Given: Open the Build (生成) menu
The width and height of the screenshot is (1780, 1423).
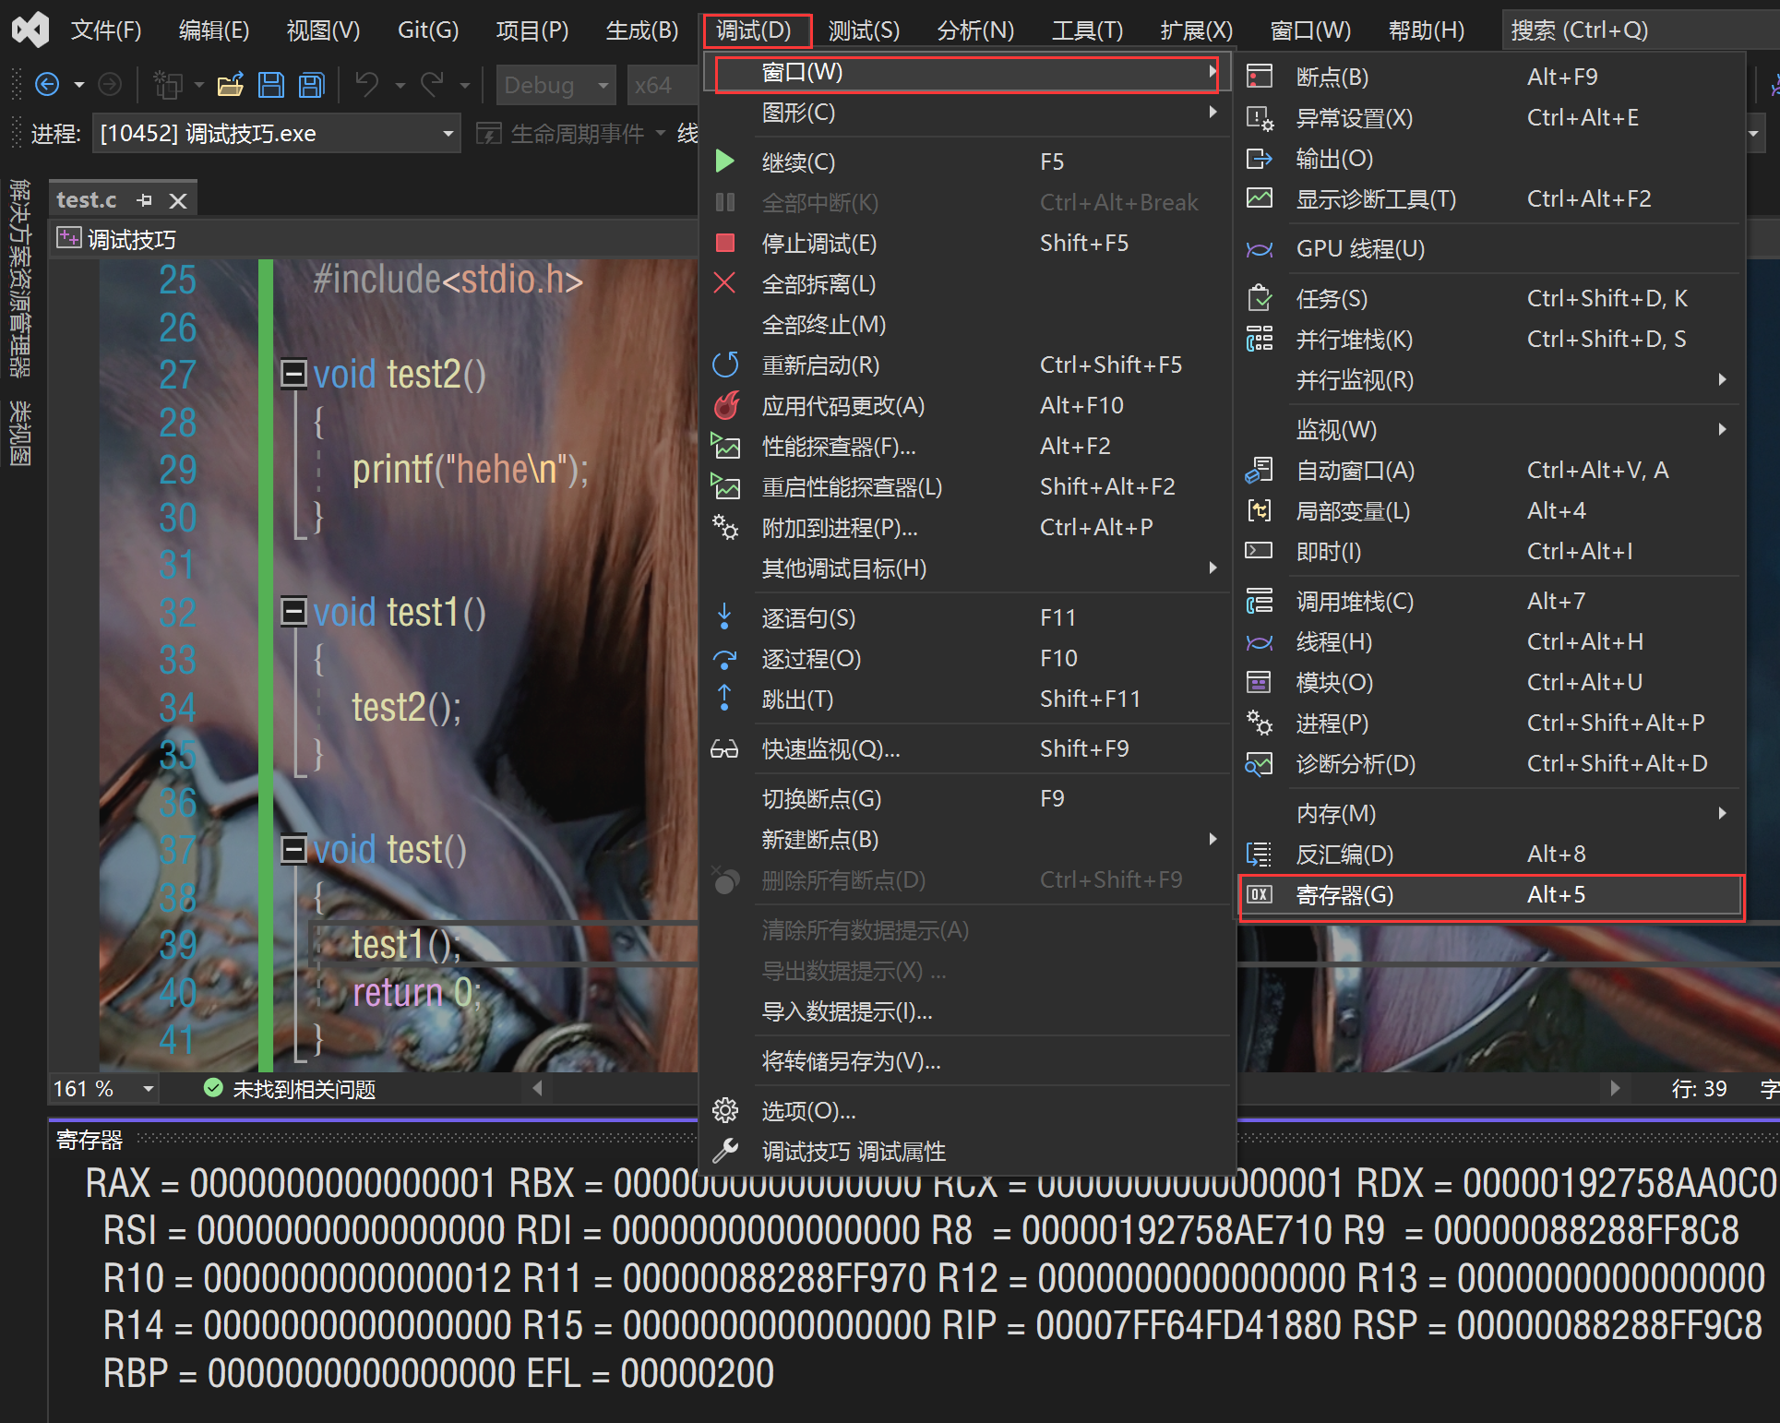Looking at the screenshot, I should 642,30.
